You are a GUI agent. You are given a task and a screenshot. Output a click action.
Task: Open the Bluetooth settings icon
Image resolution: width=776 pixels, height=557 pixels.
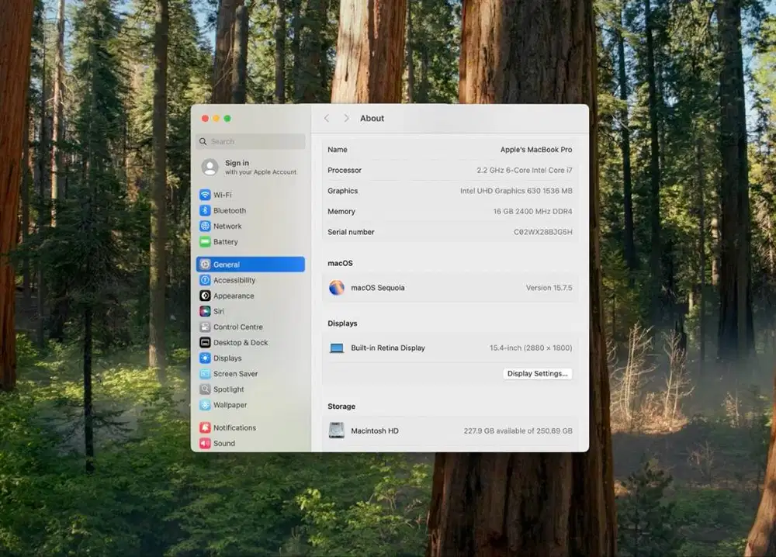[x=205, y=211]
